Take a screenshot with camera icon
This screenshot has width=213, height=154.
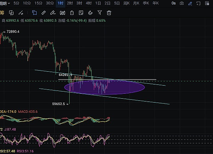(x=182, y=3)
